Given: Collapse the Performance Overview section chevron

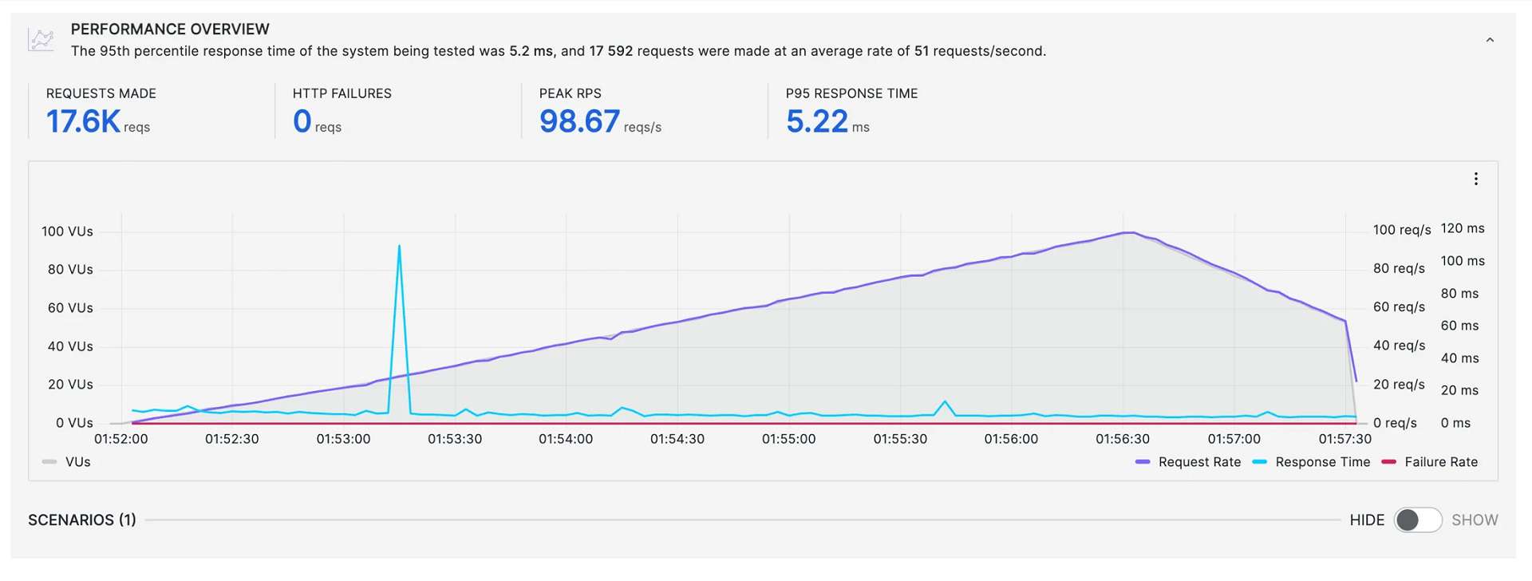Looking at the screenshot, I should 1490,40.
